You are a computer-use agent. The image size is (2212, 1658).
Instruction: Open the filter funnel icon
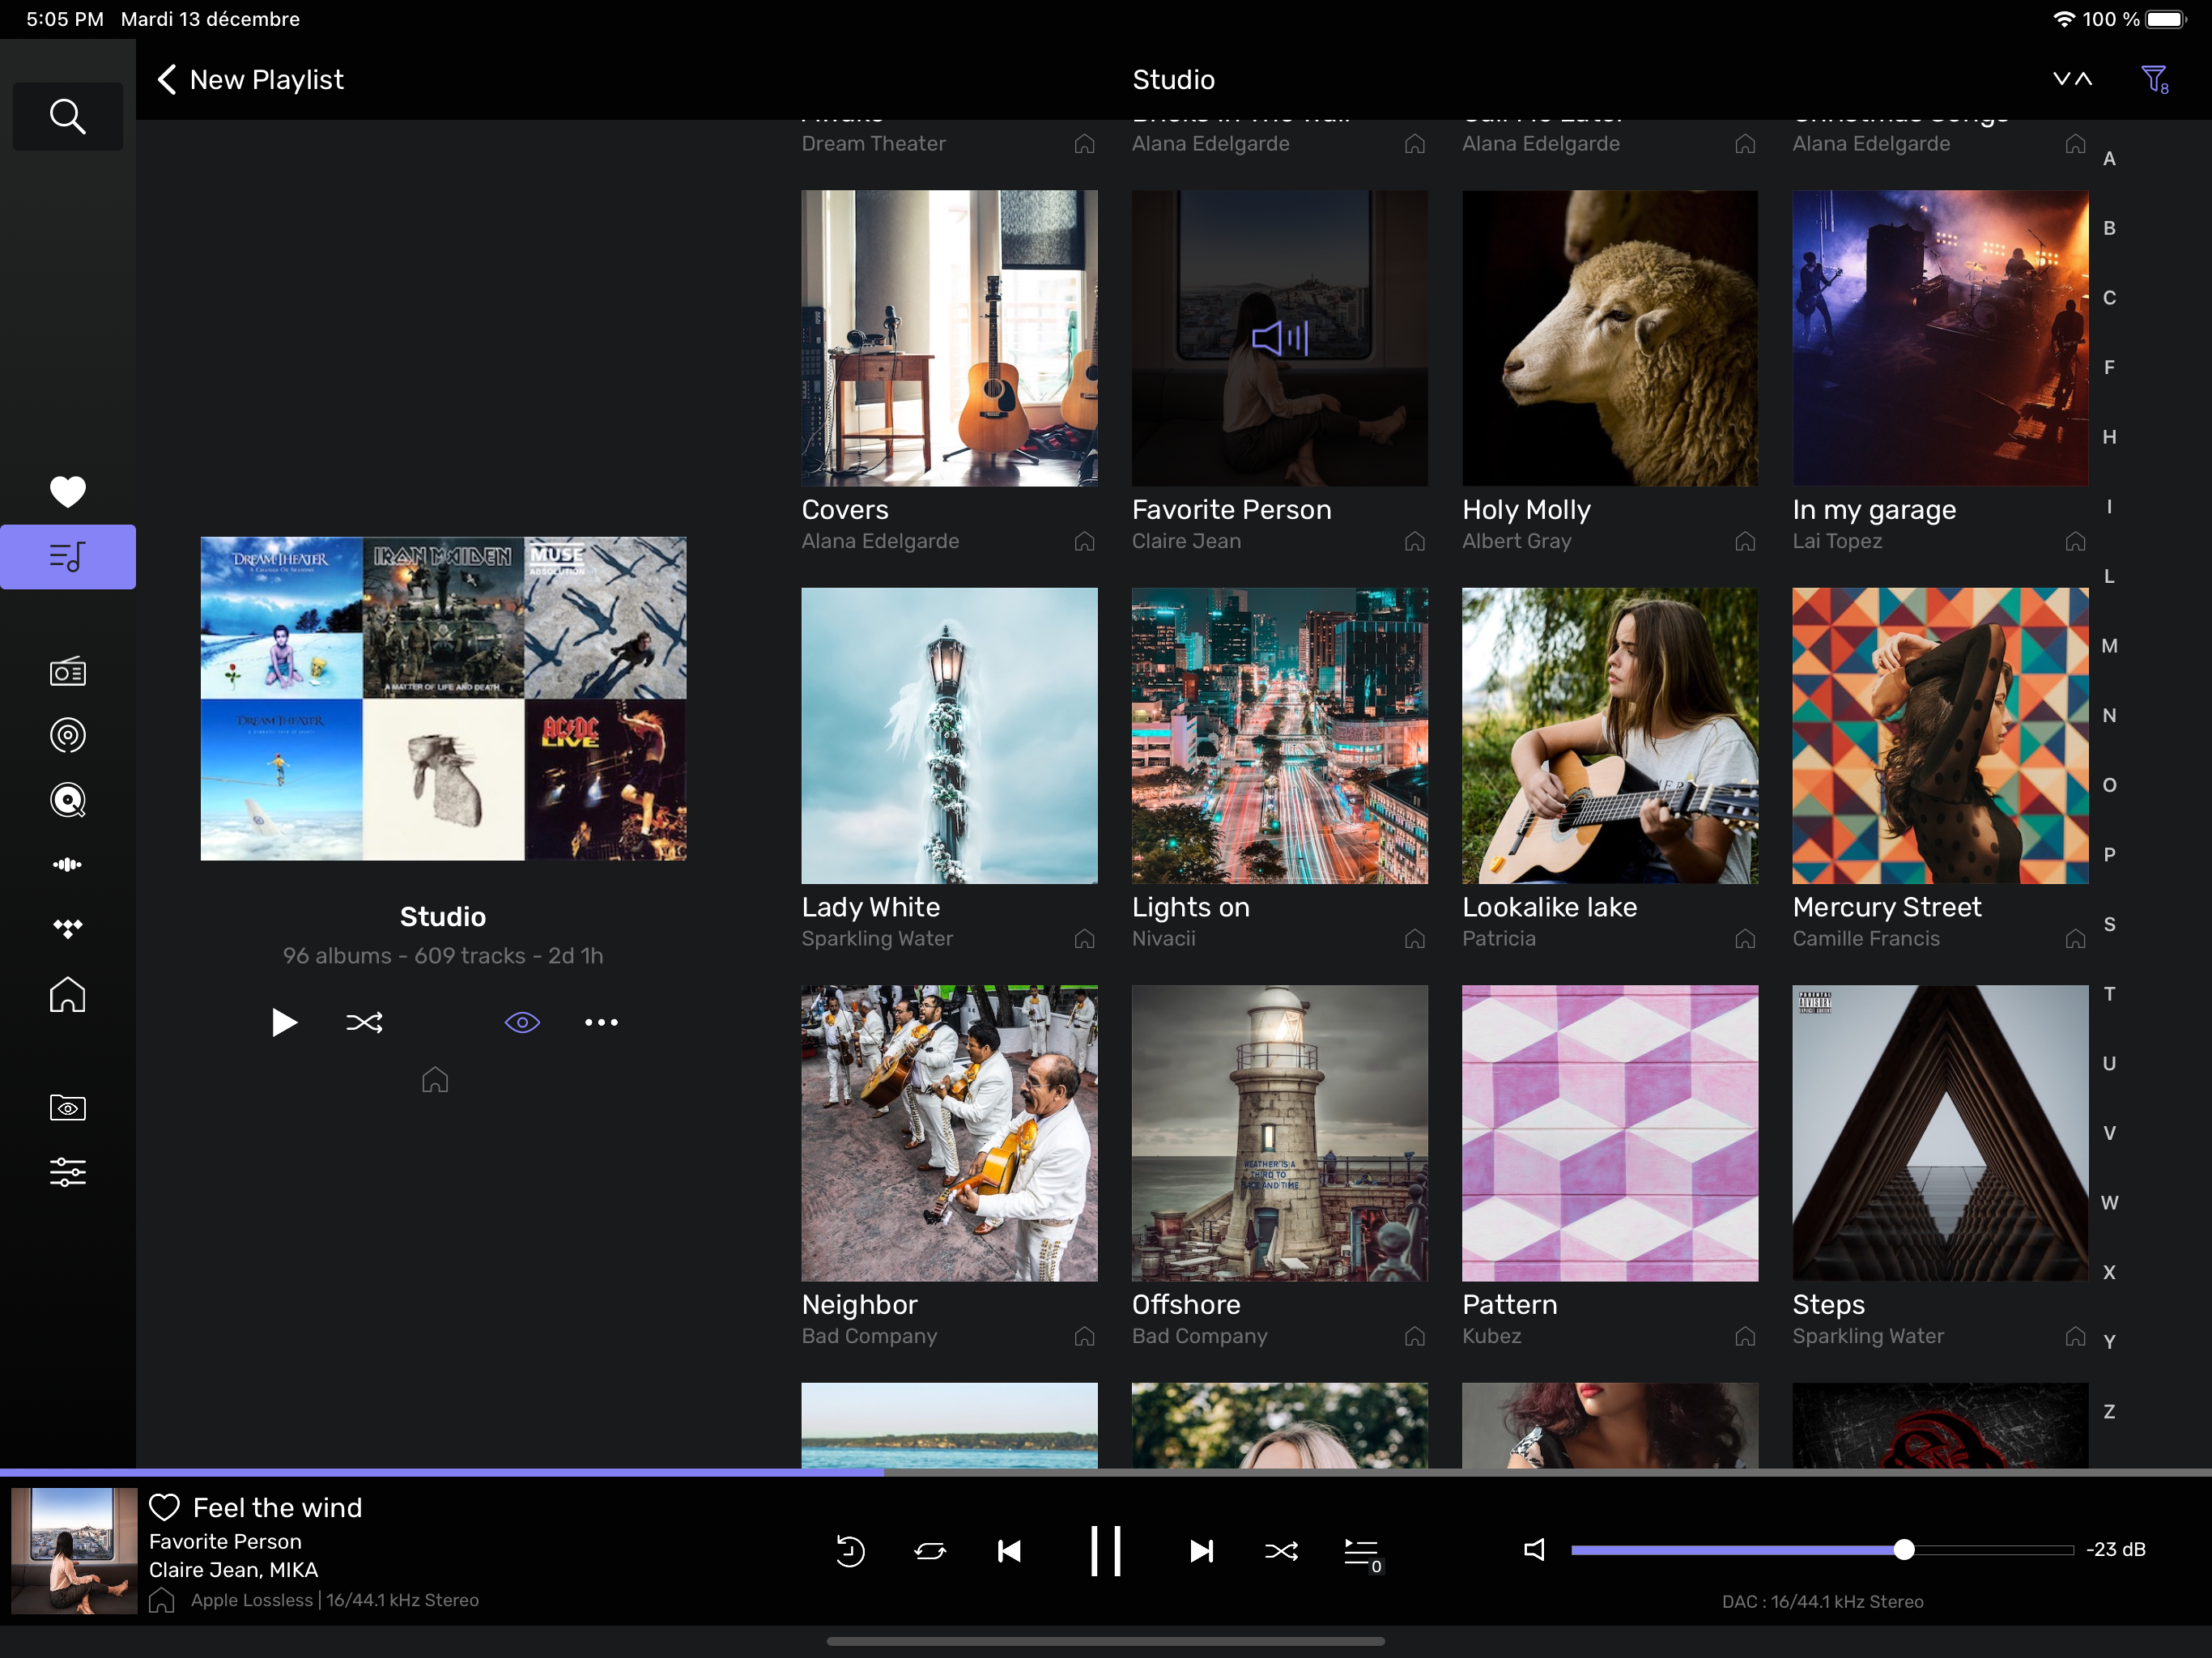pyautogui.click(x=2154, y=80)
